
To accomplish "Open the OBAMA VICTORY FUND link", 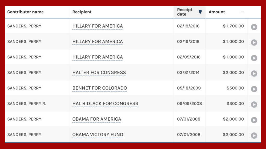I will coord(98,135).
